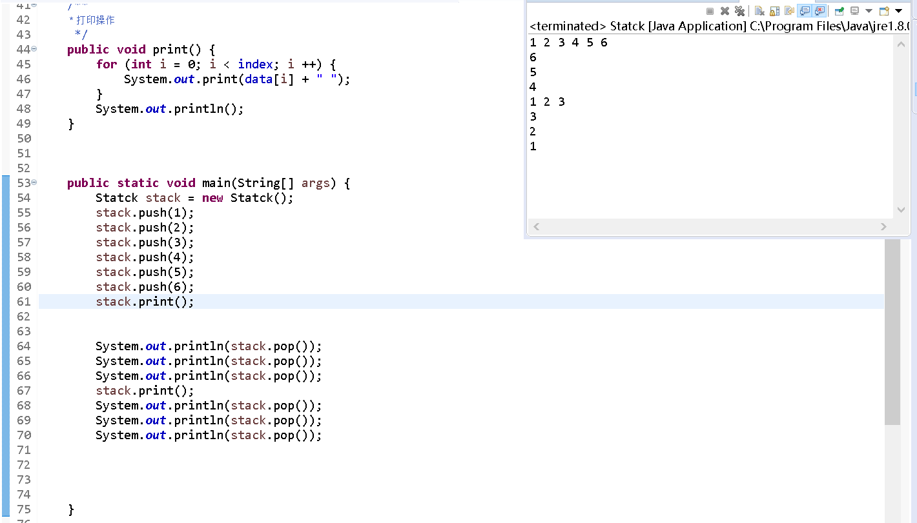Click the console vertical scrollbar down arrow
The width and height of the screenshot is (917, 523).
click(x=902, y=210)
